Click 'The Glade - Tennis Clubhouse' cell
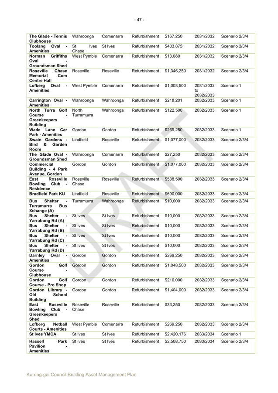Viewport: 278px width, 393px height. (x=48, y=38)
